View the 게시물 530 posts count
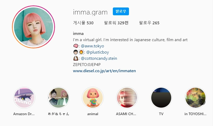Viewport: 213px width, 126px height. [83, 23]
